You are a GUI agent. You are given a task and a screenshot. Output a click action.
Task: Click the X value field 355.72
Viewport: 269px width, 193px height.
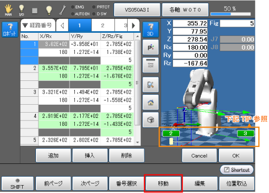190,23
